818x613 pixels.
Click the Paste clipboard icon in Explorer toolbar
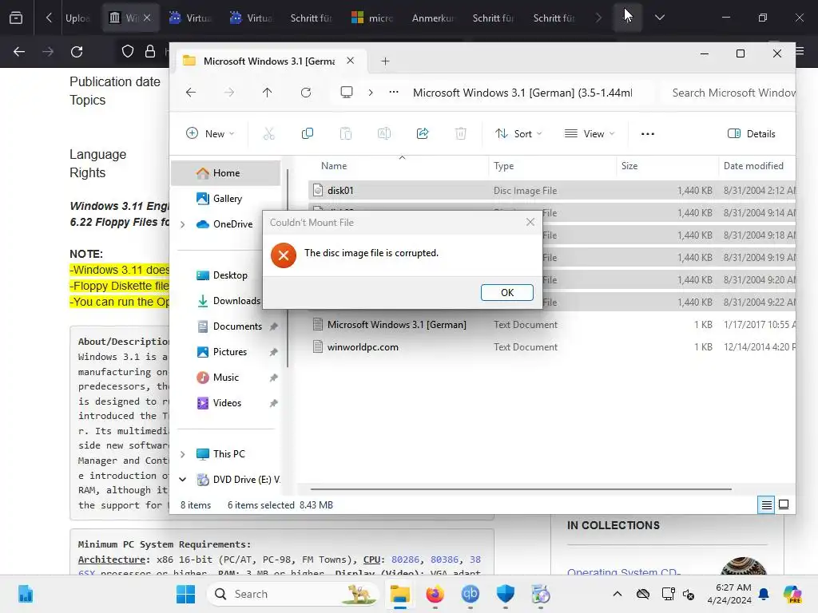click(345, 133)
